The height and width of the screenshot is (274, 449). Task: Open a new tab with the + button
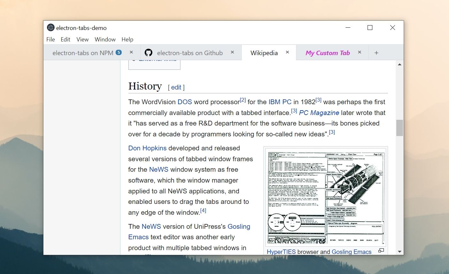point(376,53)
